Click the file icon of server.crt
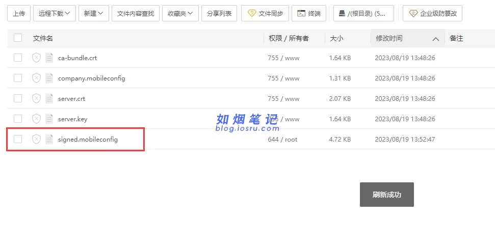 (49, 98)
